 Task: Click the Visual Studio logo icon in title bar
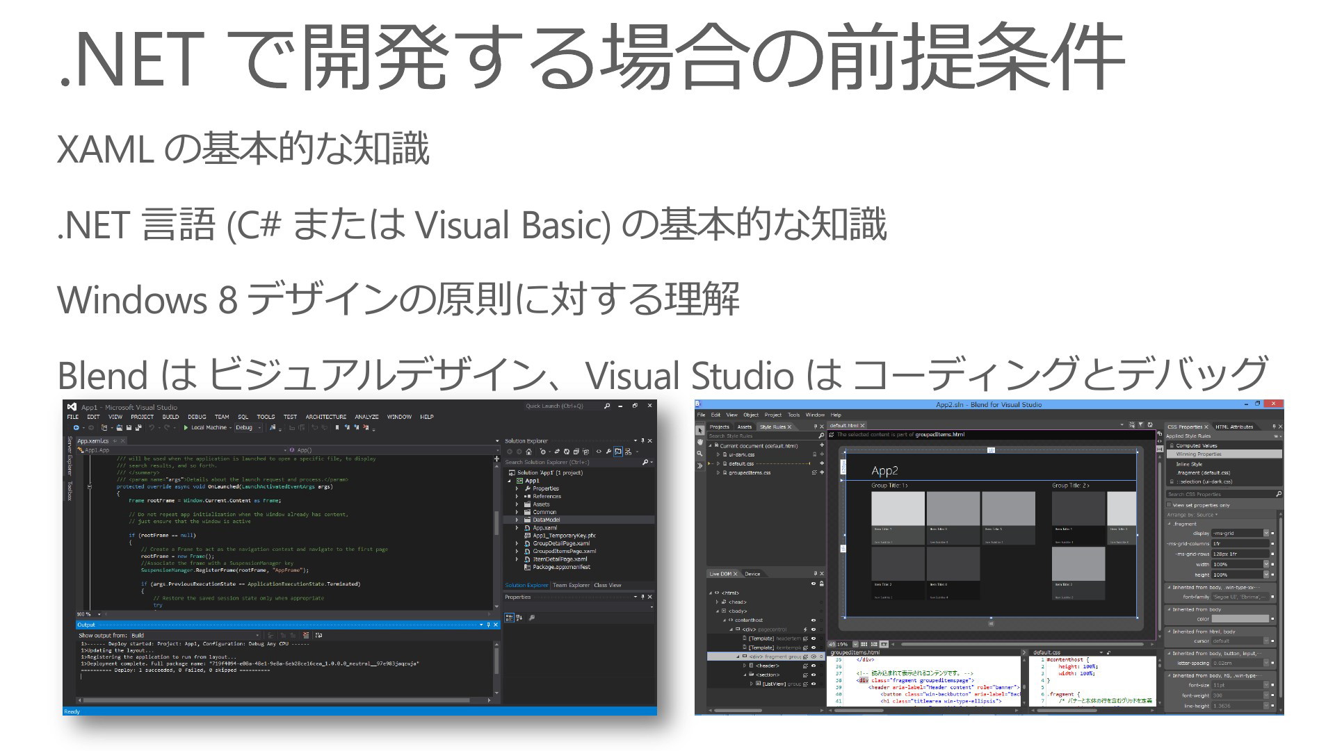pyautogui.click(x=72, y=407)
